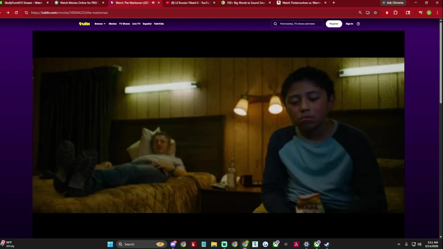
Task: Switch to Lil Boosie I Need U YouTube tab
Action: [x=190, y=3]
